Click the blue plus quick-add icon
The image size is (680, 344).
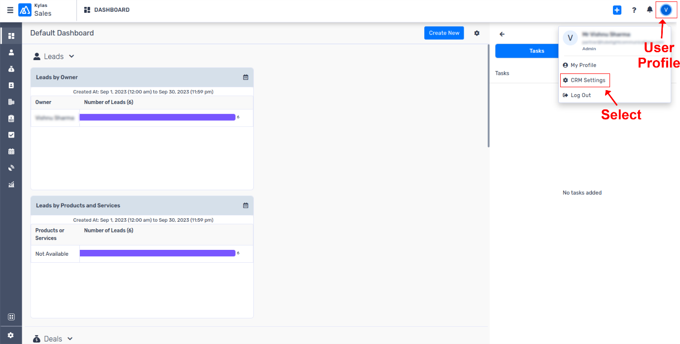coord(617,10)
